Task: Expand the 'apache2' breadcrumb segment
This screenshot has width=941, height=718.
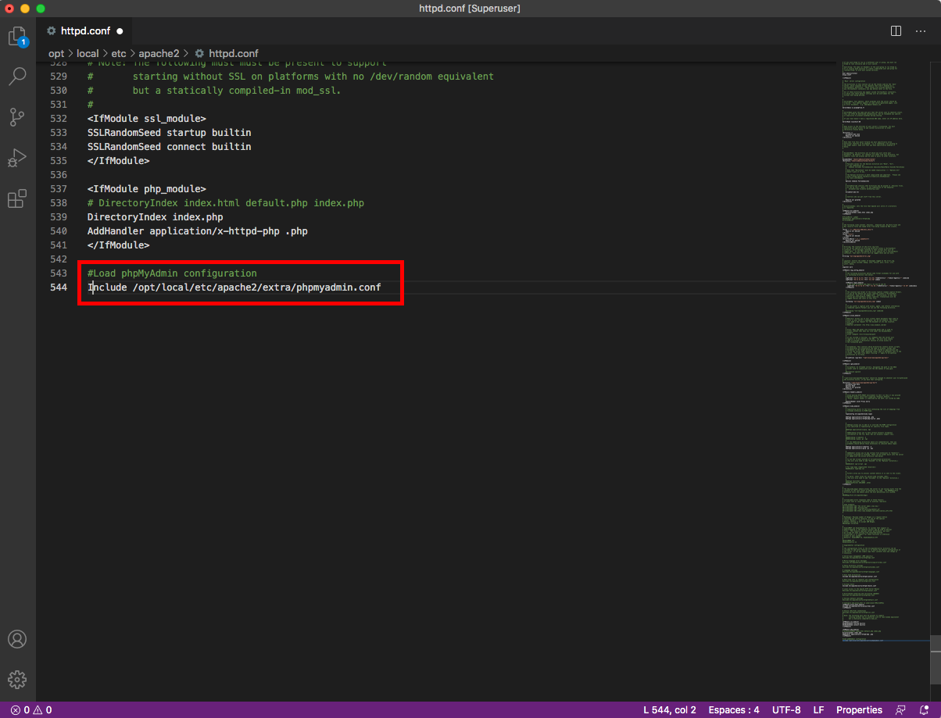Action: tap(159, 53)
